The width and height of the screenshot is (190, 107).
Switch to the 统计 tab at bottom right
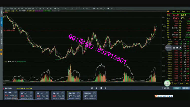point(187,83)
